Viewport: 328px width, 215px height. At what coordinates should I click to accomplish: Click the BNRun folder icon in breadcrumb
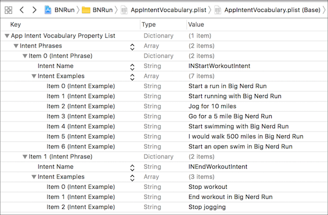pos(86,10)
